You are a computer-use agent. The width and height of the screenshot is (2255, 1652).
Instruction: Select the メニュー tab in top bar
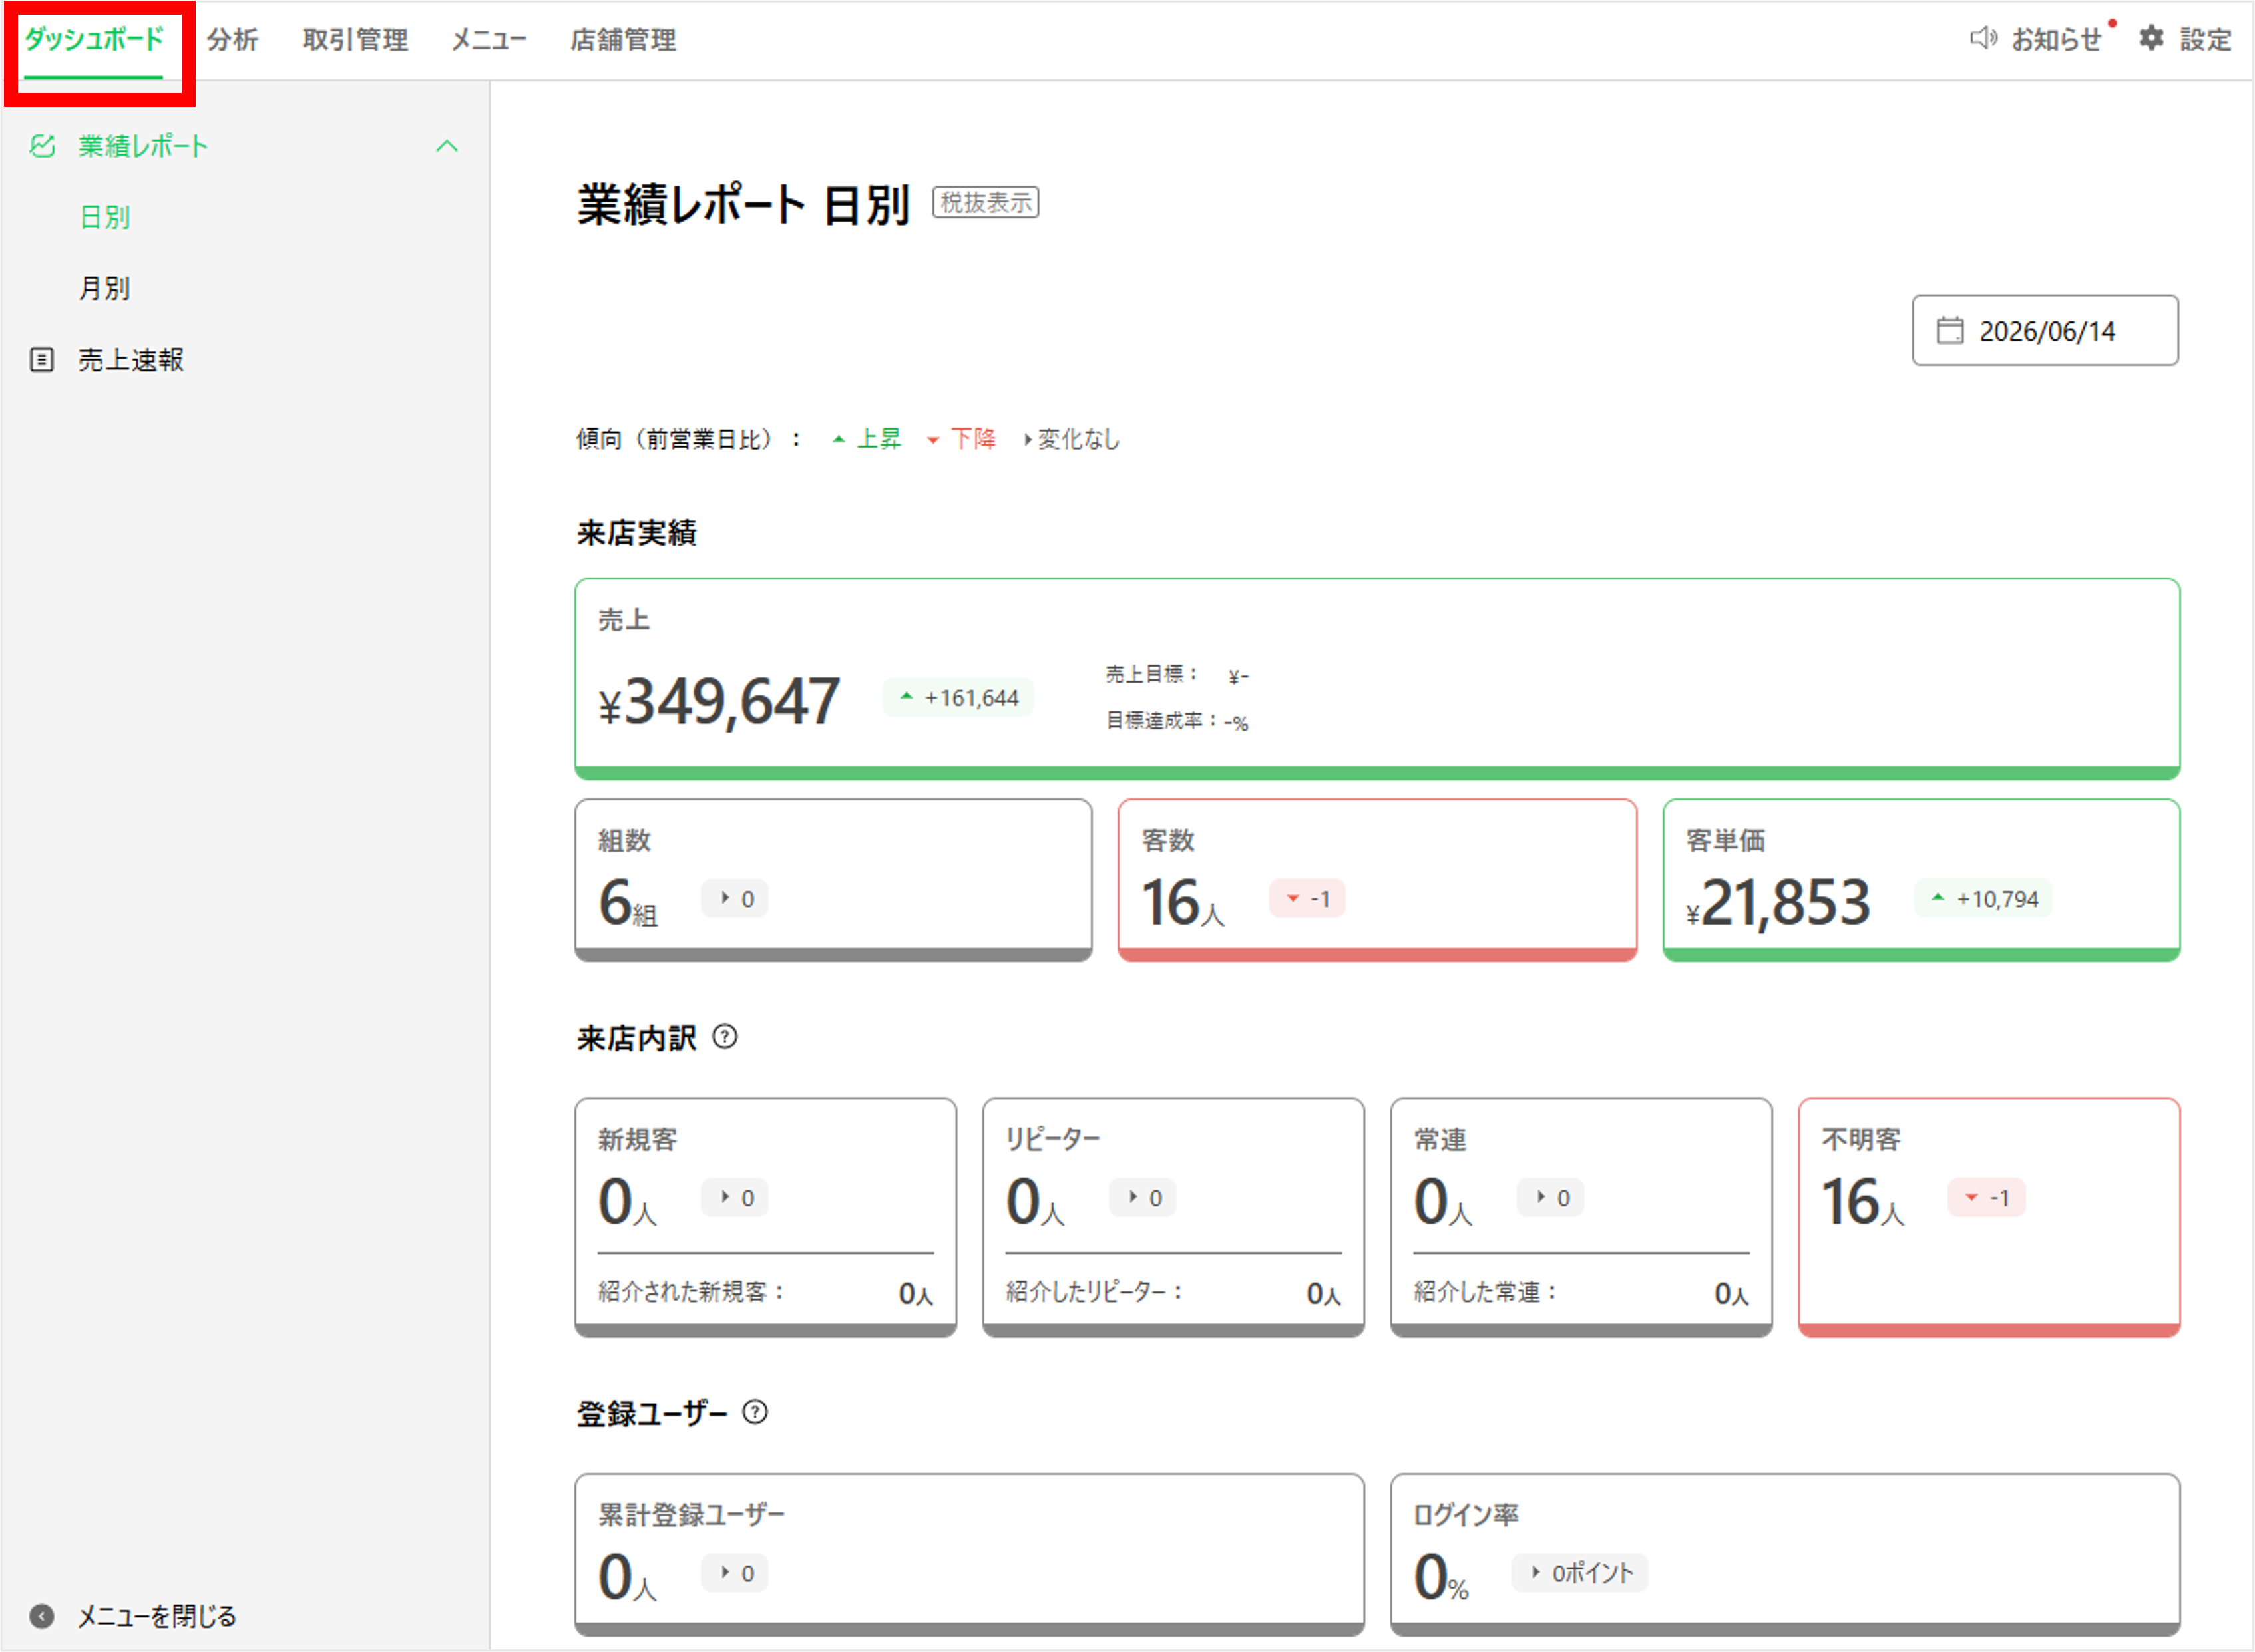click(489, 39)
